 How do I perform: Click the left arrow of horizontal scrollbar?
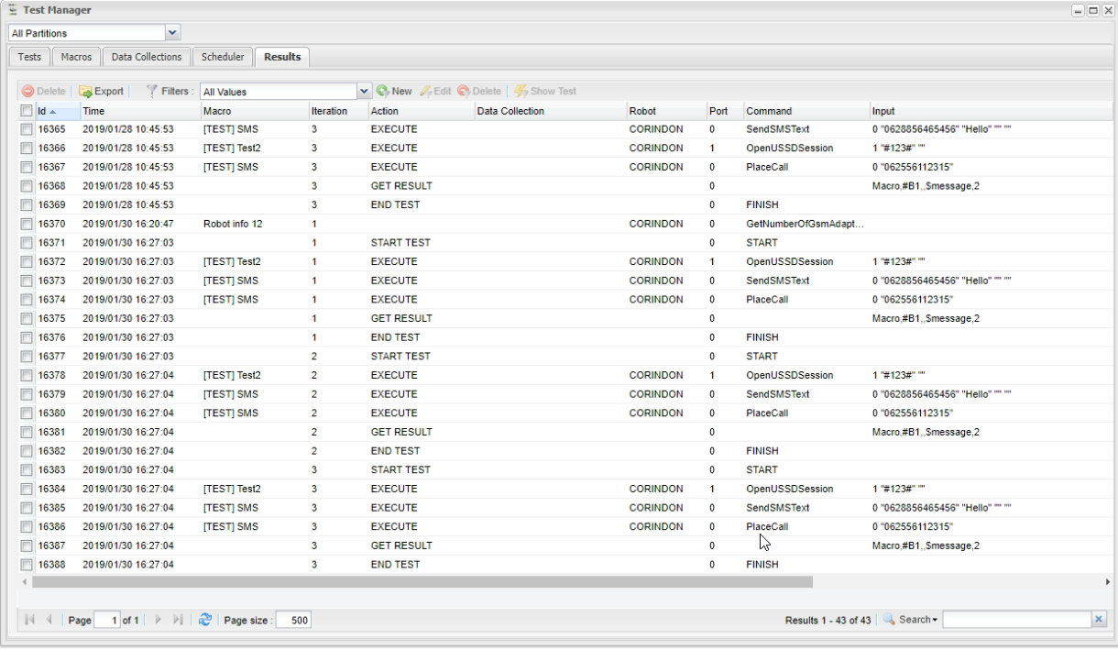(x=25, y=581)
